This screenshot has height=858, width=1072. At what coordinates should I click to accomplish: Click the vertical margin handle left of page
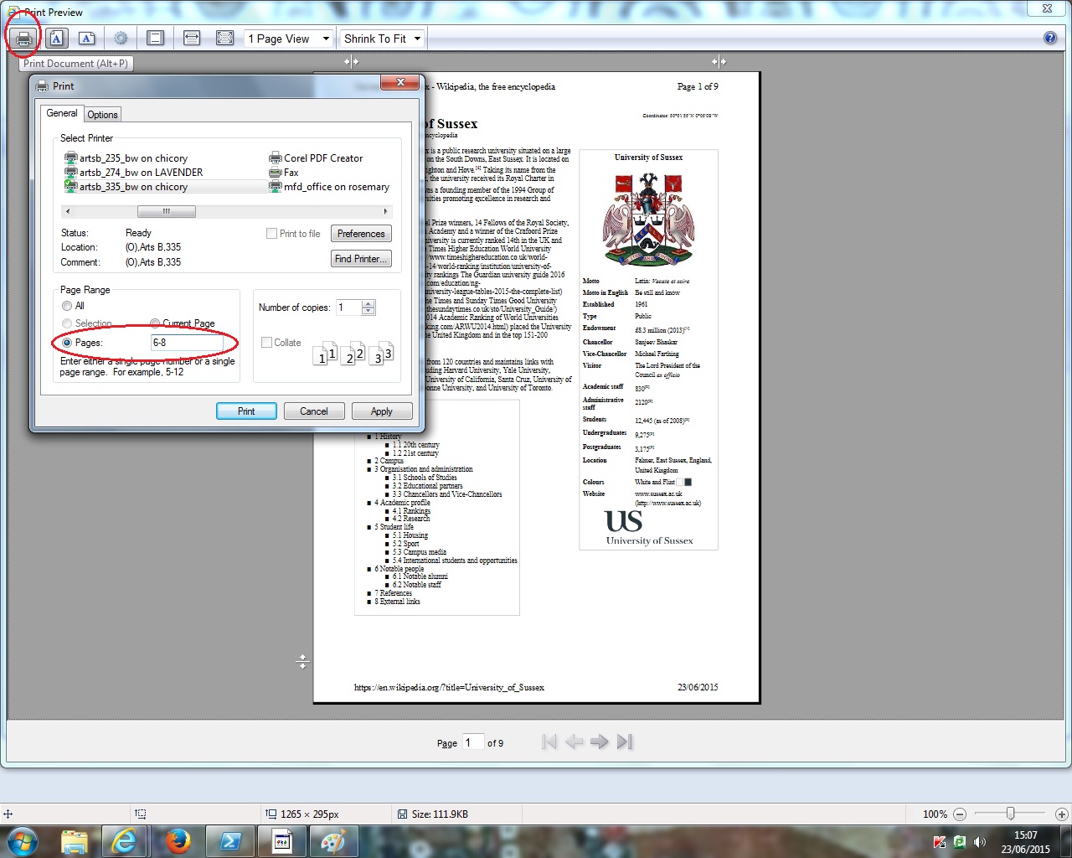click(x=302, y=662)
